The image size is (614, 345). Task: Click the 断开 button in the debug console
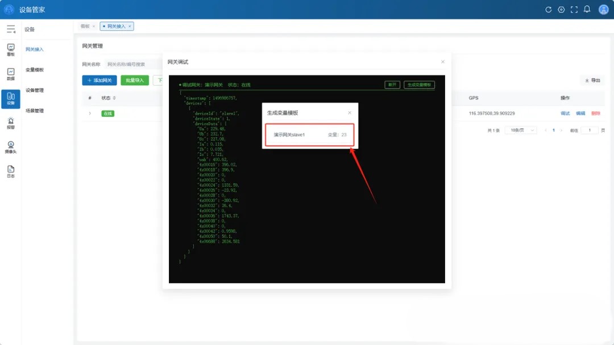click(392, 85)
